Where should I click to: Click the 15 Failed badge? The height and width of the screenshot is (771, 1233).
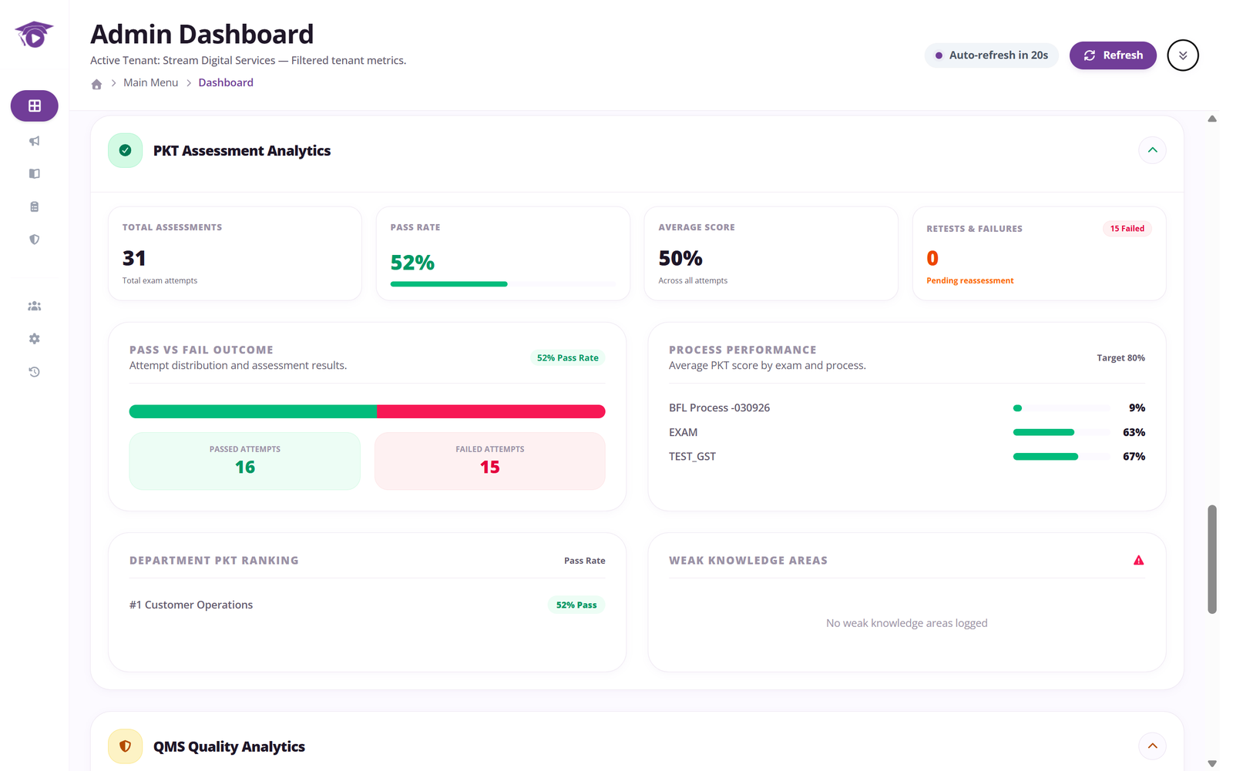[1127, 229]
